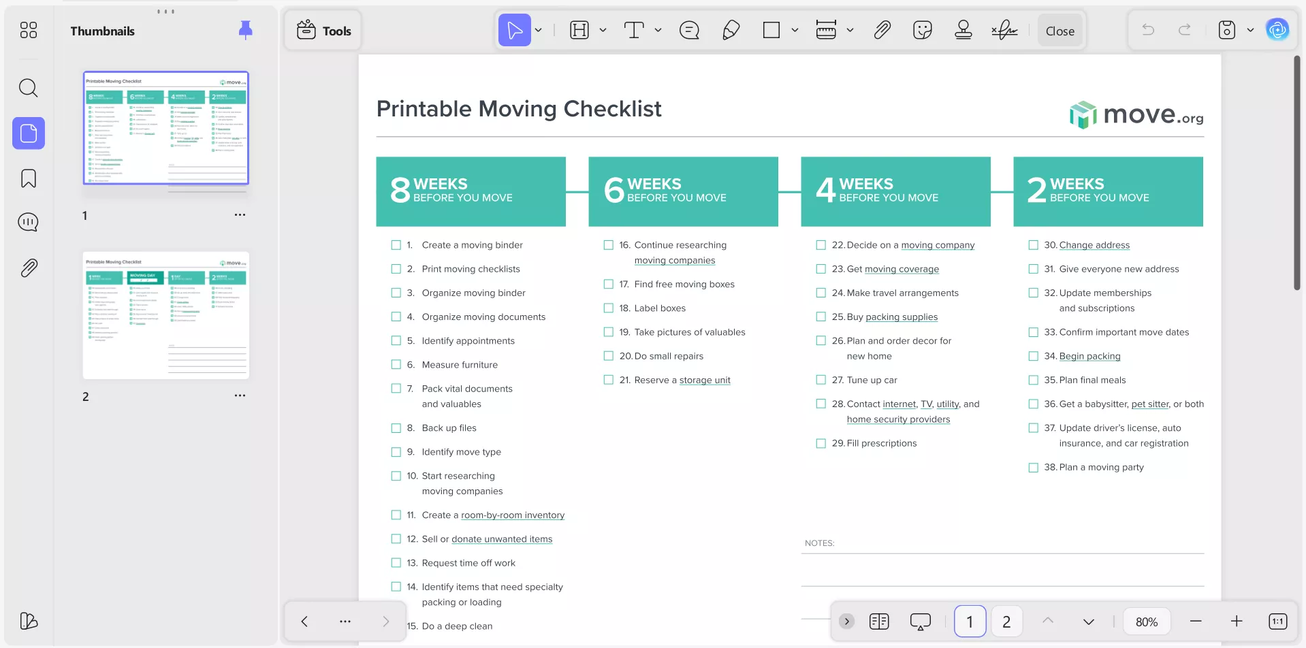The width and height of the screenshot is (1306, 648).
Task: Expand the selection tool dropdown arrow
Action: tap(538, 30)
